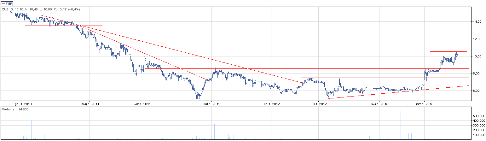
Task: Click the 10,00 price axis label
Action: point(477,56)
